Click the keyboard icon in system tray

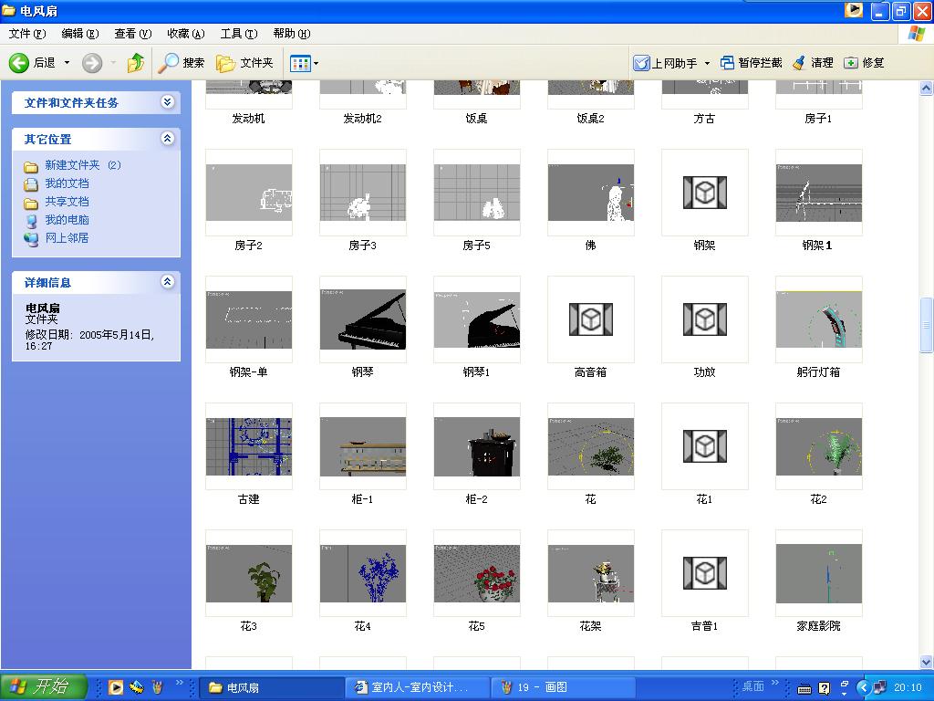tap(804, 688)
